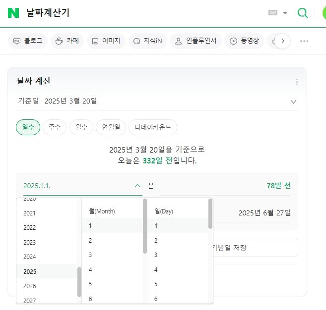Open the three-dot more tabs icon
The height and width of the screenshot is (310, 326).
point(304,41)
